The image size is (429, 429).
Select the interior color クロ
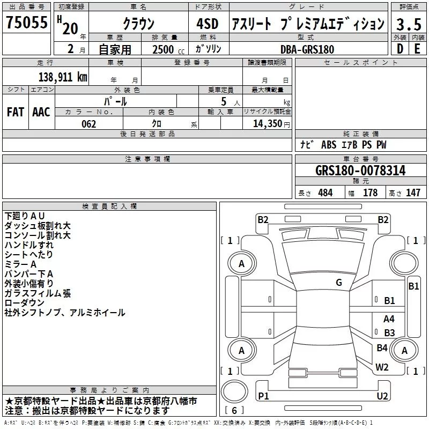(157, 124)
